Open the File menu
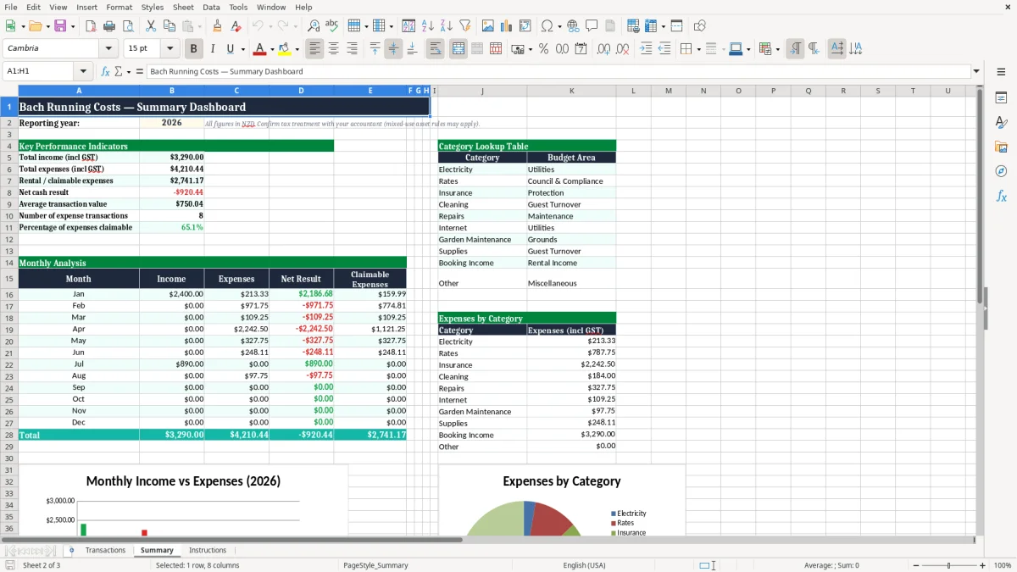This screenshot has height=572, width=1017. 10,7
